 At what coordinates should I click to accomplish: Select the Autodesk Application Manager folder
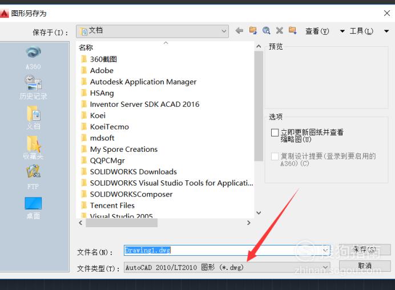pyautogui.click(x=139, y=82)
